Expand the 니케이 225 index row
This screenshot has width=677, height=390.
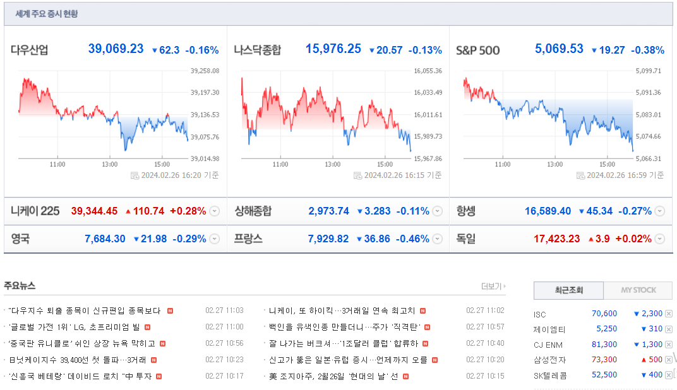pyautogui.click(x=215, y=211)
